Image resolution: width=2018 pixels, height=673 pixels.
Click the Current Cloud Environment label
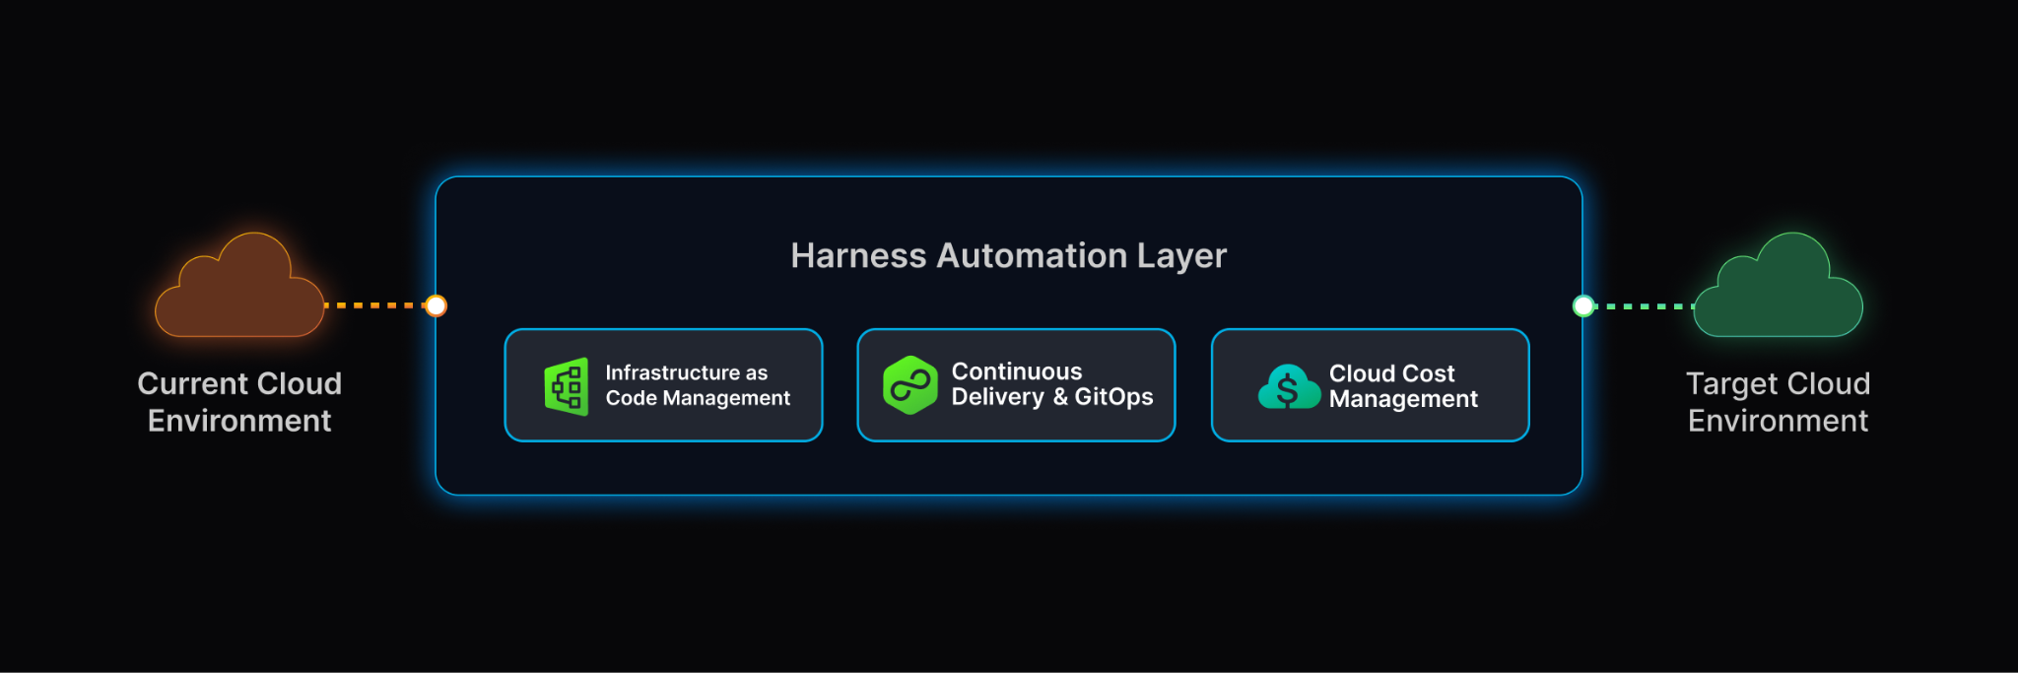(239, 402)
